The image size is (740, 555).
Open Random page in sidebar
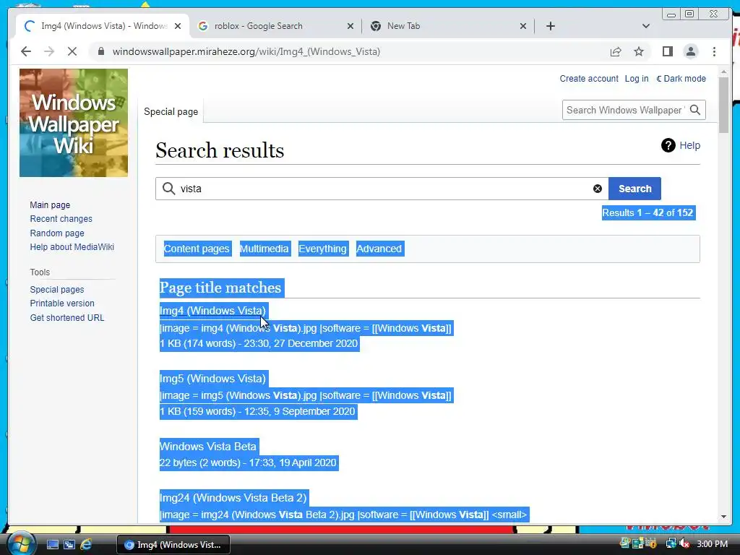pos(57,233)
